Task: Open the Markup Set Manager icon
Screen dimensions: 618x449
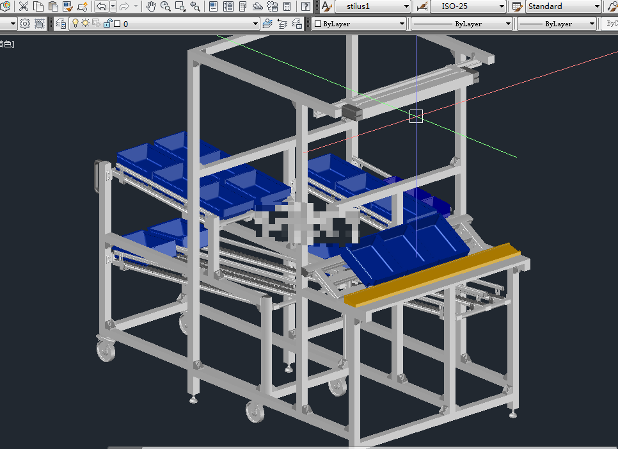Action: (272, 6)
